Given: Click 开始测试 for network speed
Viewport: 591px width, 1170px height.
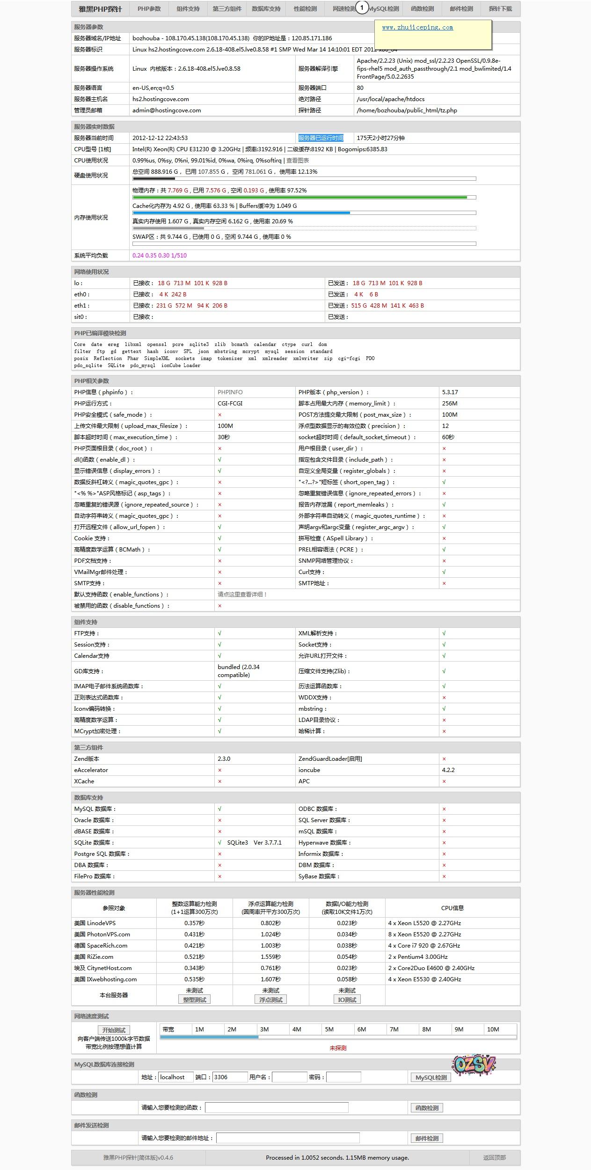Looking at the screenshot, I should click(114, 1030).
